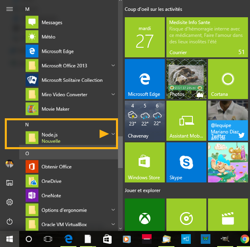Viewport: 250px width, 247px height.
Task: Open the Films & TV clapperboard tile
Action: [228, 215]
